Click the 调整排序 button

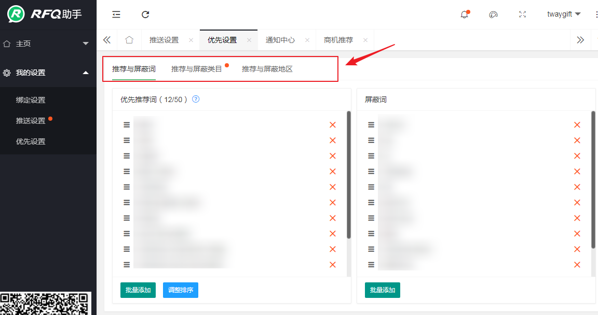click(181, 290)
